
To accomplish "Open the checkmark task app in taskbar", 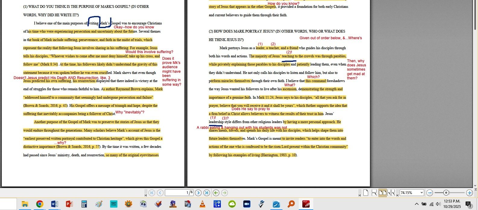I will coord(158,204).
